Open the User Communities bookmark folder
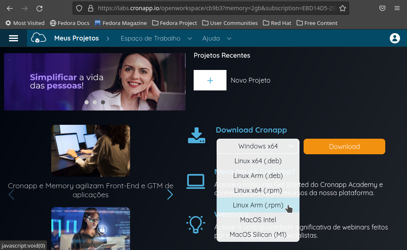 (230, 23)
